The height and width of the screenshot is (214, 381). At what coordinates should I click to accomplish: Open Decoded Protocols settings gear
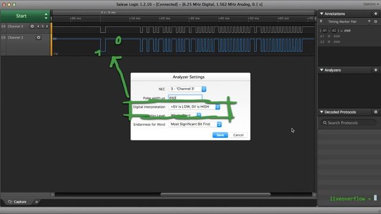376,112
